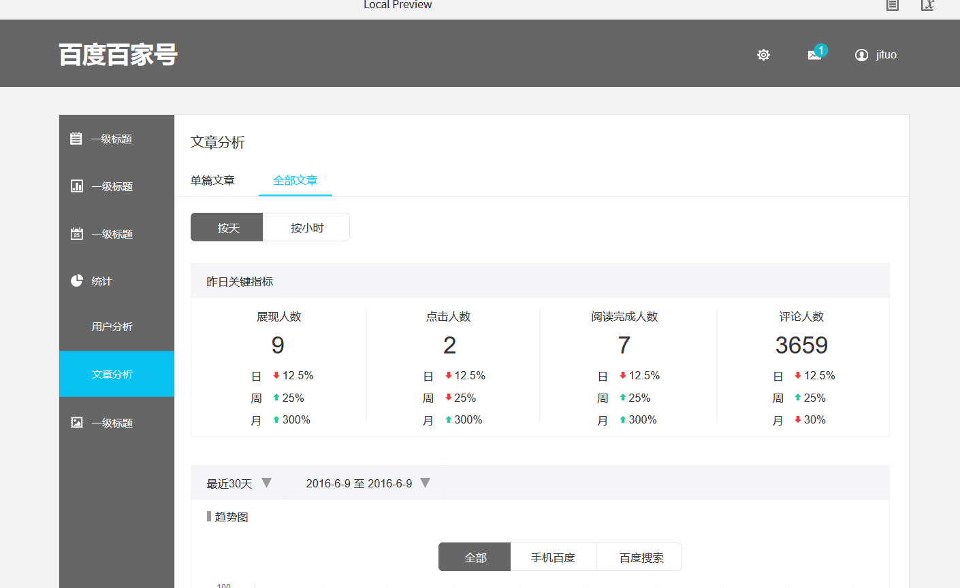
Task: Click the document icon in preview bar
Action: (893, 5)
